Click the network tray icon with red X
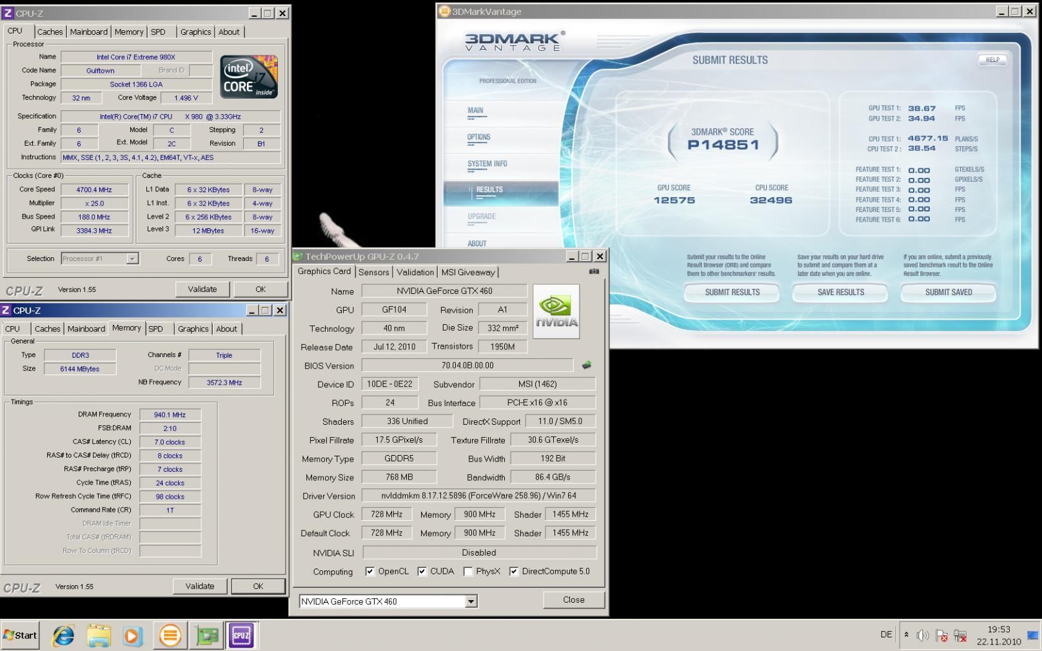Image resolution: width=1042 pixels, height=651 pixels. [x=960, y=636]
